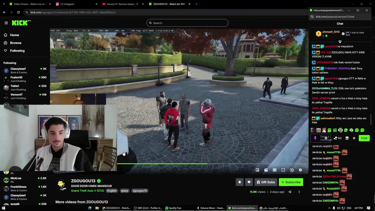Open video player settings gear
The height and width of the screenshot is (211, 375).
click(300, 170)
